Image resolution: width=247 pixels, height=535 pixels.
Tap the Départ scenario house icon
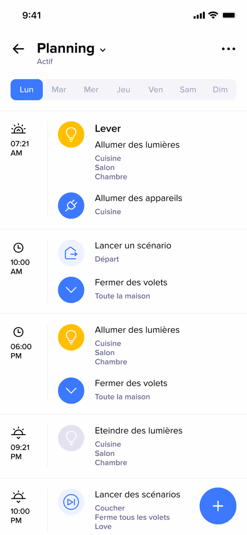[x=71, y=253]
